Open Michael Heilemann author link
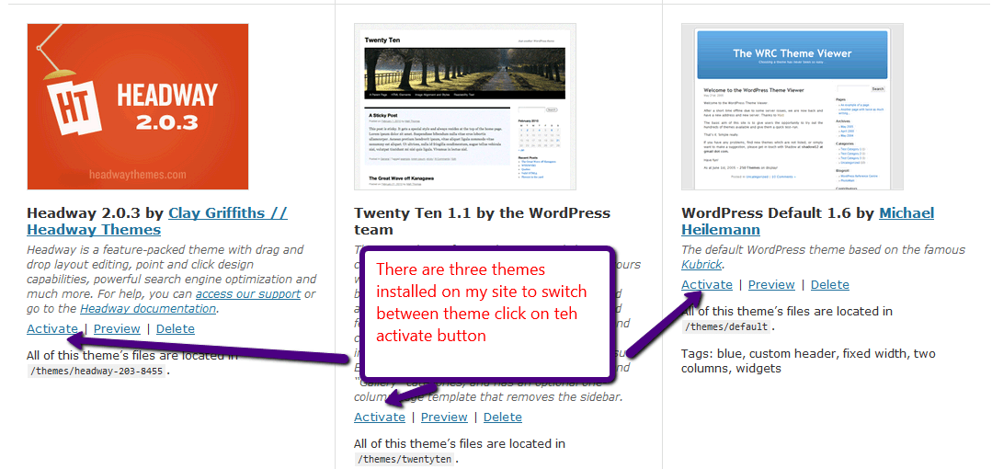Image resolution: width=992 pixels, height=469 pixels. pos(808,221)
